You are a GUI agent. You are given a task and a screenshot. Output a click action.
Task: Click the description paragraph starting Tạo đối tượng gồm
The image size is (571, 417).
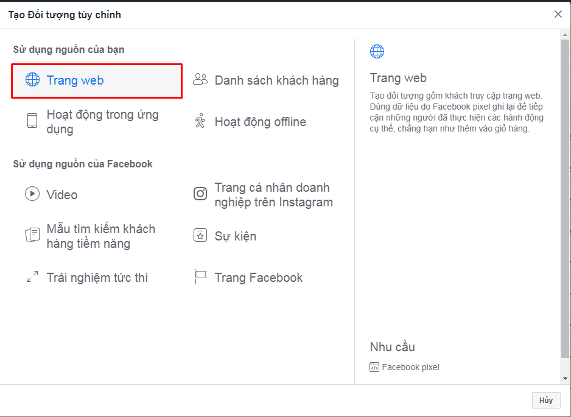(x=457, y=112)
